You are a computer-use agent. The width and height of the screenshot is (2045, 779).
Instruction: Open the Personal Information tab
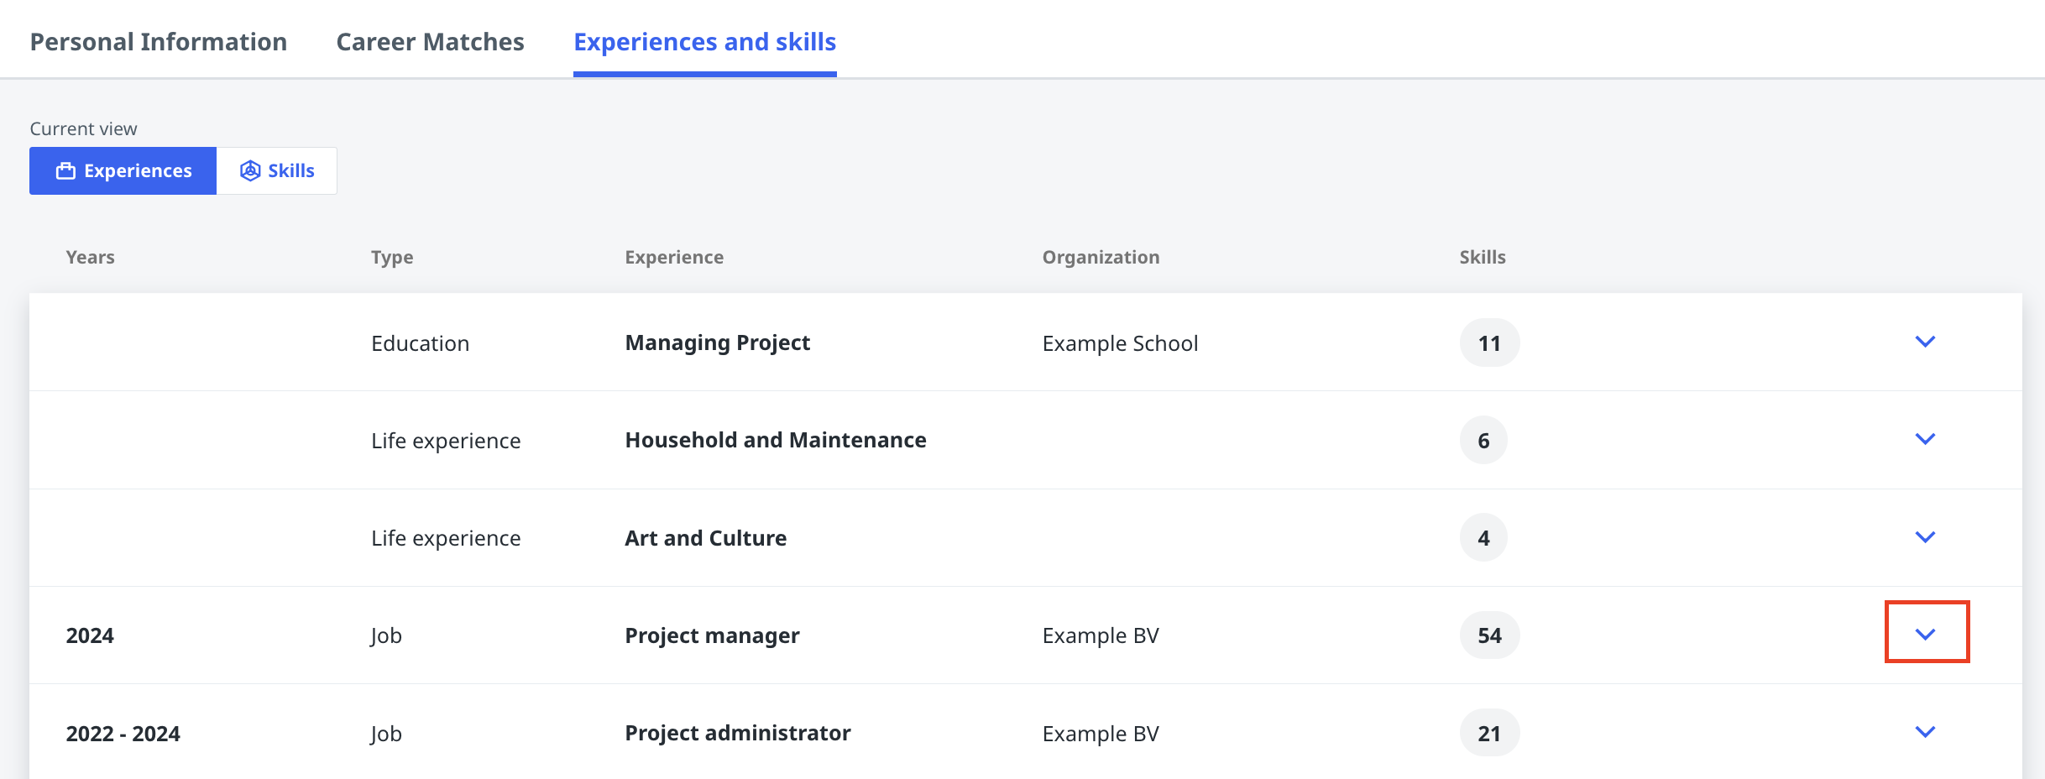point(159,42)
